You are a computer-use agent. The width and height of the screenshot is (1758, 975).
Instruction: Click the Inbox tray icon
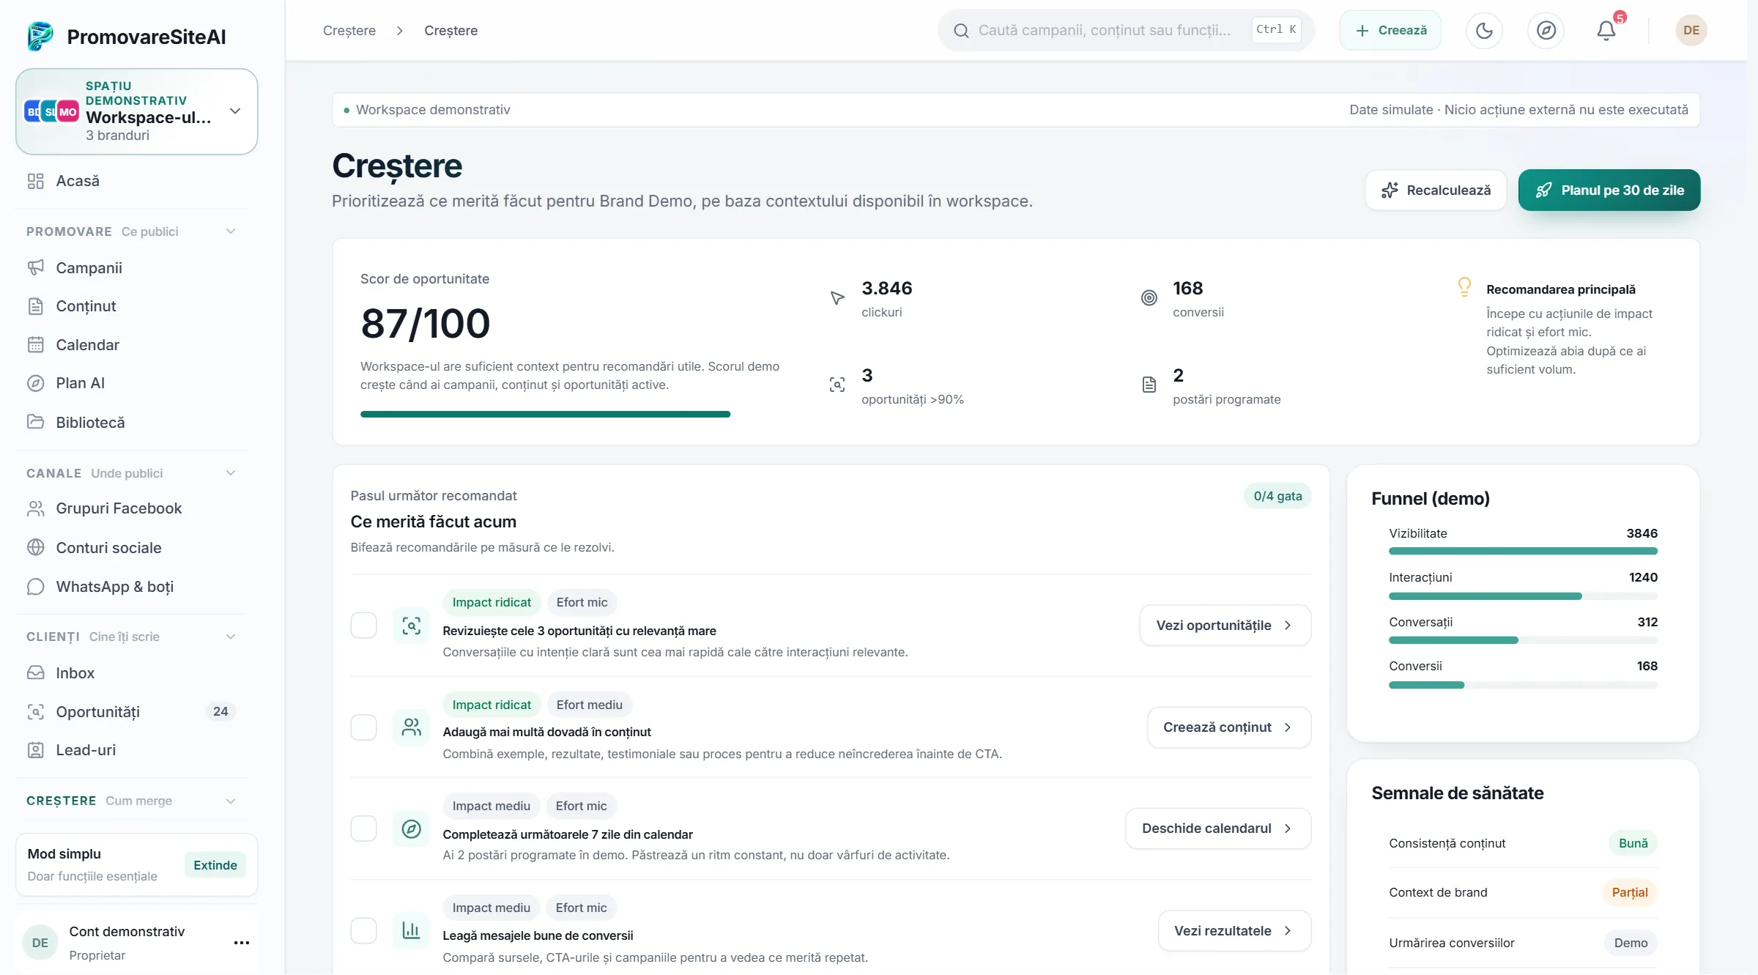[35, 672]
